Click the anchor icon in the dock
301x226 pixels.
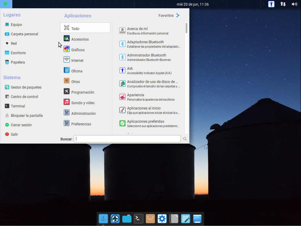[x=103, y=219]
